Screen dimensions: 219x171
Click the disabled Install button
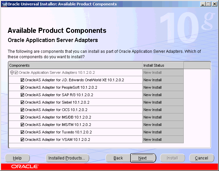(x=172, y=158)
